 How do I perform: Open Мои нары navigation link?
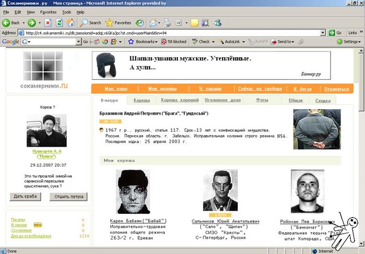pos(116,88)
